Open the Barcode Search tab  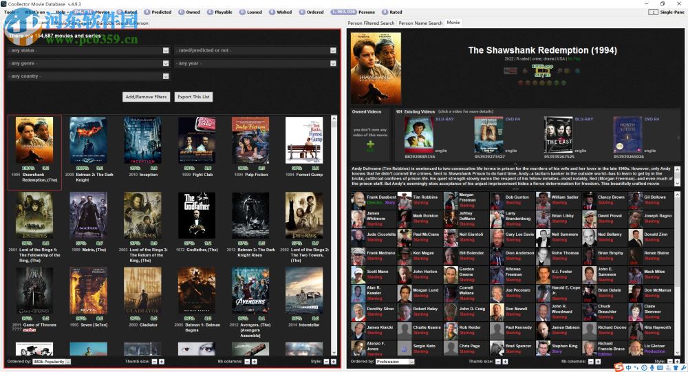114,23
